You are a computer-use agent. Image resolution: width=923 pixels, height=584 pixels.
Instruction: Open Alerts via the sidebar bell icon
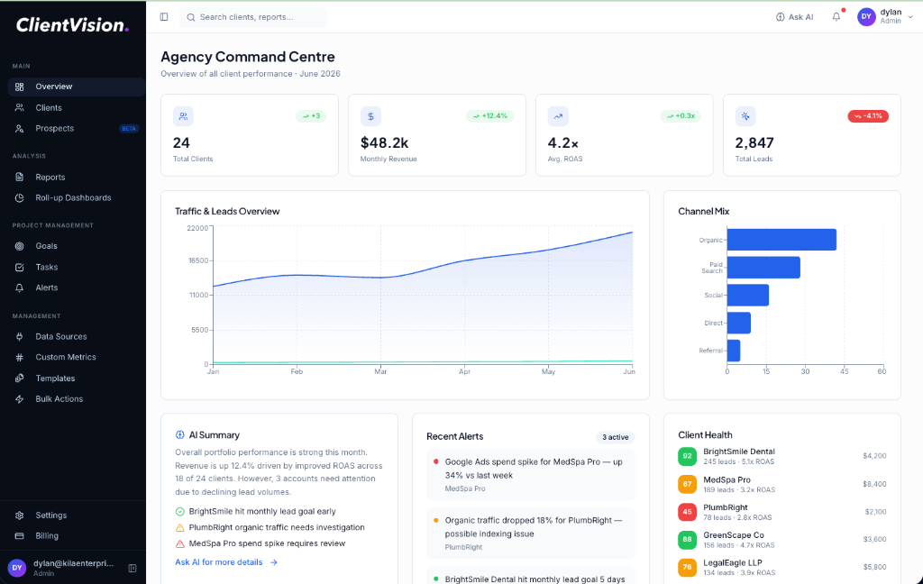coord(20,287)
